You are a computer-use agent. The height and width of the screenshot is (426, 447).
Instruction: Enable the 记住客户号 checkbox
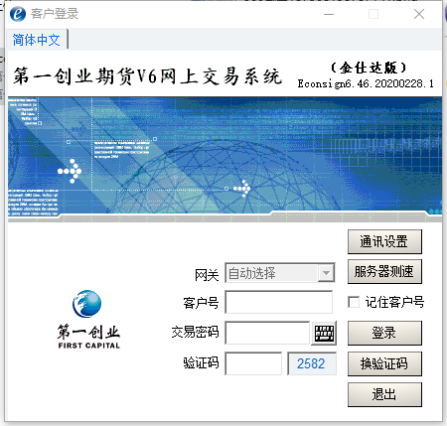tap(354, 302)
